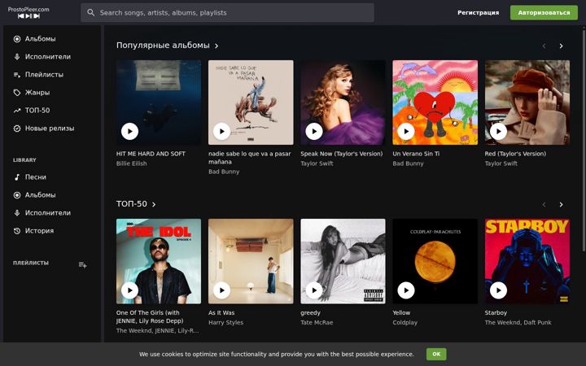The width and height of the screenshot is (586, 366).
Task: Click the Авторизоваться button
Action: click(544, 13)
